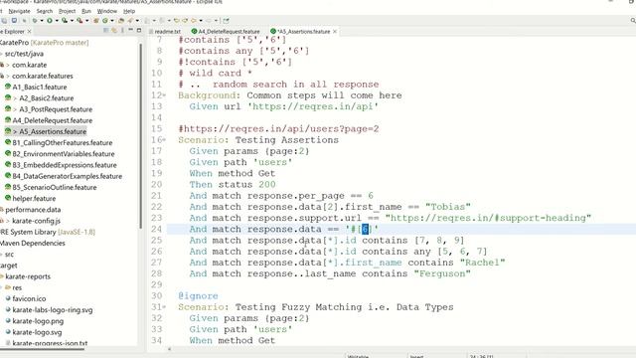The image size is (636, 358).
Task: Switch to the A4_DeleteRequest.feature tab
Action: [226, 31]
